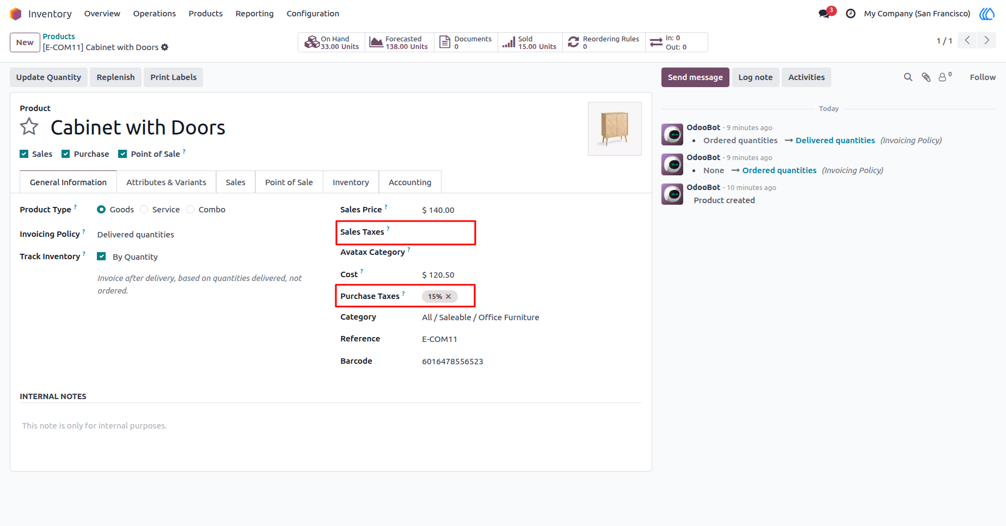Viewport: 1006px width, 526px height.
Task: Open the conversations chat icon
Action: click(x=825, y=14)
